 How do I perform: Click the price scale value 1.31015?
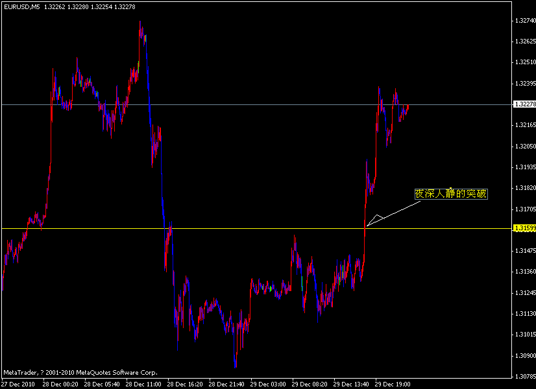coord(526,335)
